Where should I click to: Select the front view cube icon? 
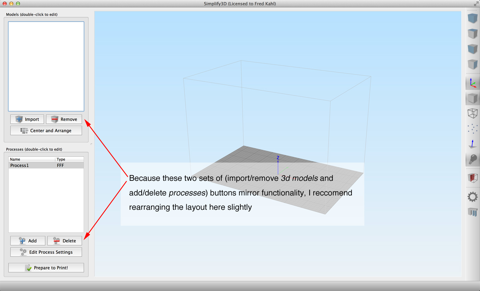[x=472, y=49]
